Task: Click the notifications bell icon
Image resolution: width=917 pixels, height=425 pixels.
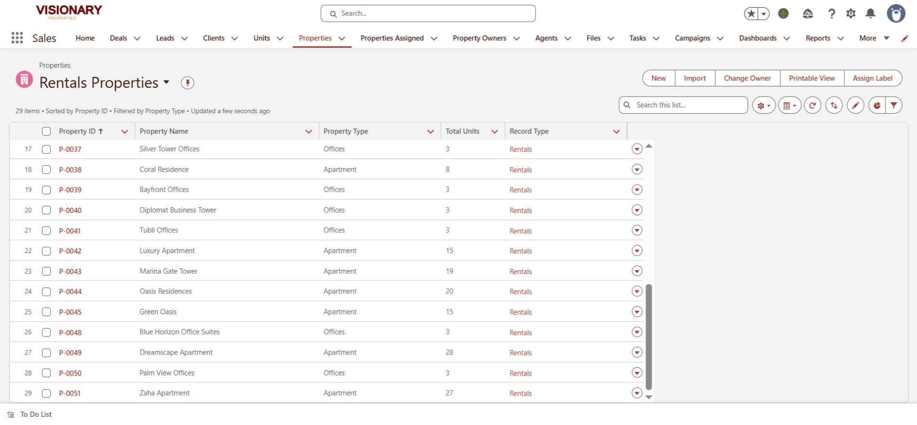Action: click(x=870, y=13)
